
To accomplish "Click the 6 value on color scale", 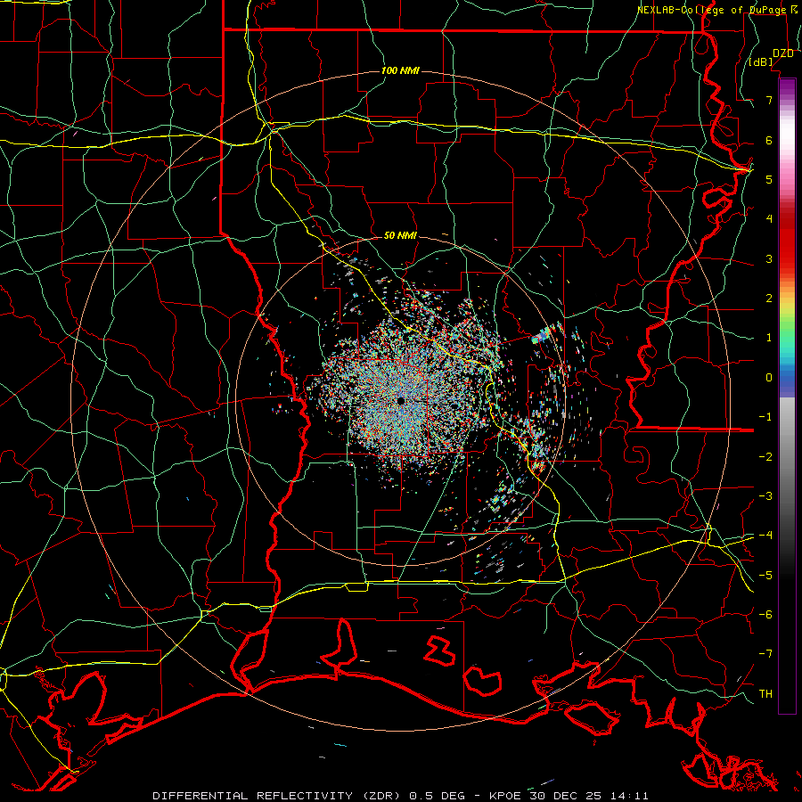I will coord(769,140).
